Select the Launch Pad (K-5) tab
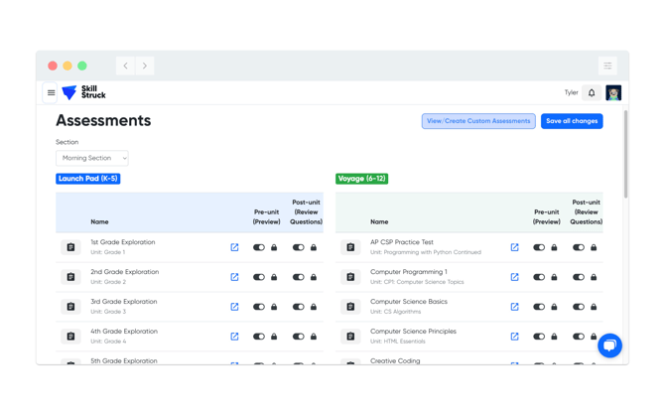Viewport: 665px width, 415px height. click(x=87, y=179)
